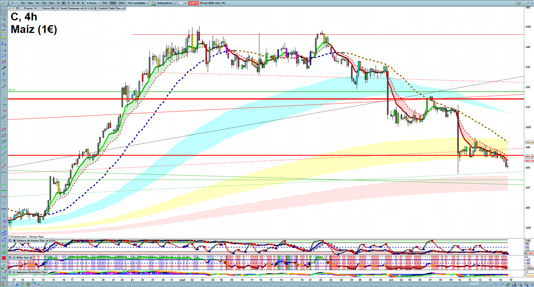The width and height of the screenshot is (534, 287).
Task: Close the Awesome Evolution Doc panel
Action: 10,272
